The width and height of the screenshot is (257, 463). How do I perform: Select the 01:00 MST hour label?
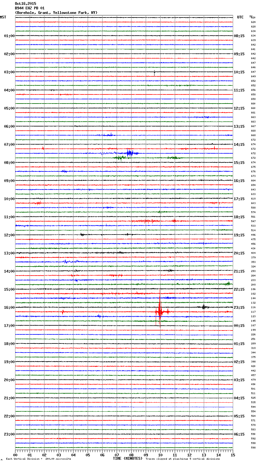pyautogui.click(x=9, y=36)
